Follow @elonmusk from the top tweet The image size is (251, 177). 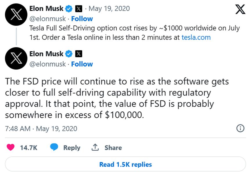pos(82,19)
